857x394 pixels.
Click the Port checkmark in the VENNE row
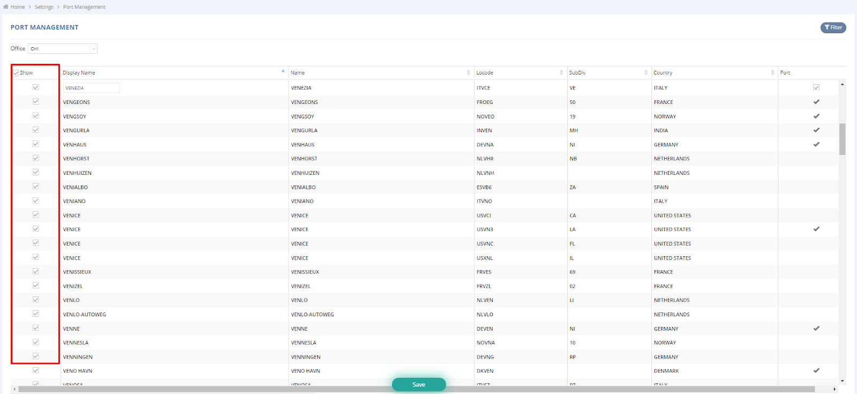pos(816,329)
